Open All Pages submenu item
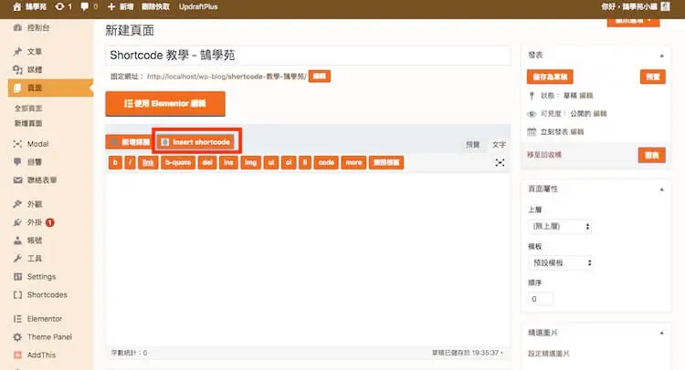The width and height of the screenshot is (685, 370). [28, 108]
